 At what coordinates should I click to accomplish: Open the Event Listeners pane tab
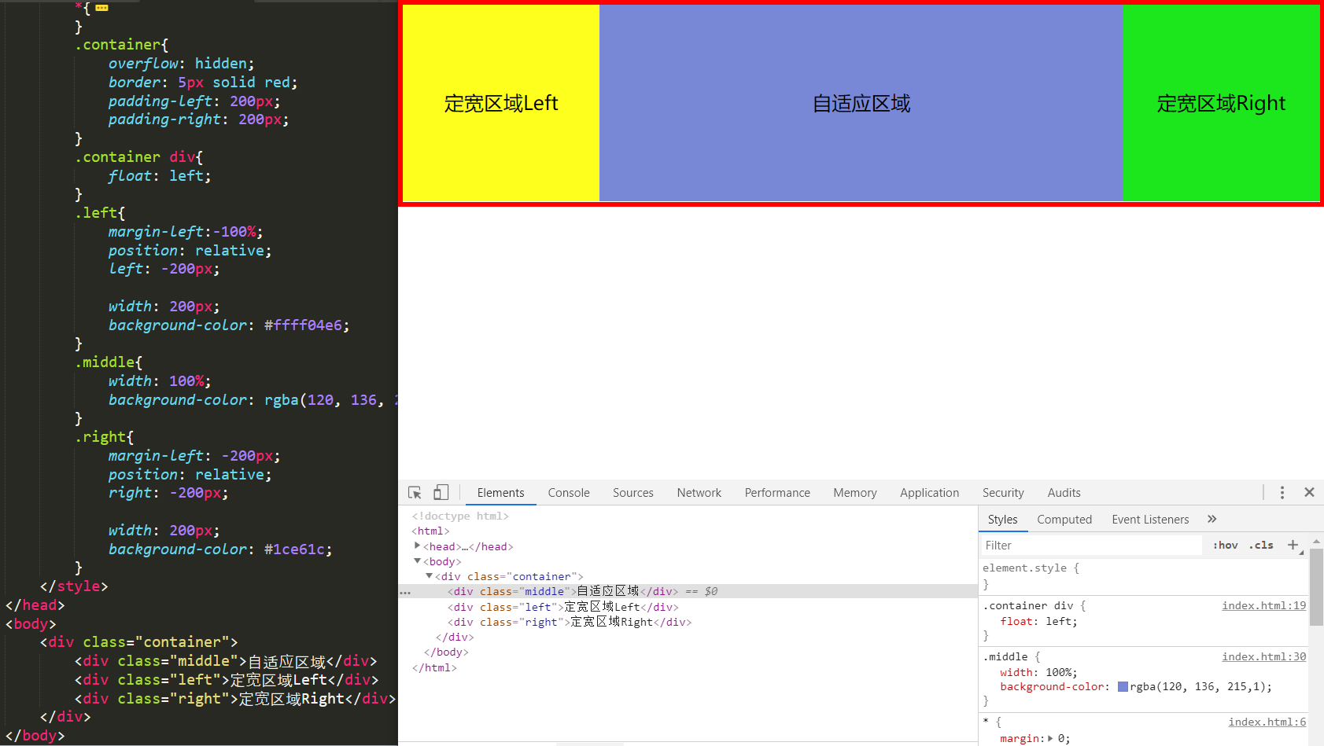tap(1150, 520)
